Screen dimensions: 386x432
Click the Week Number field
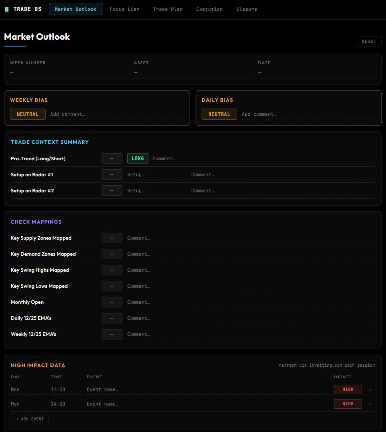pyautogui.click(x=69, y=73)
